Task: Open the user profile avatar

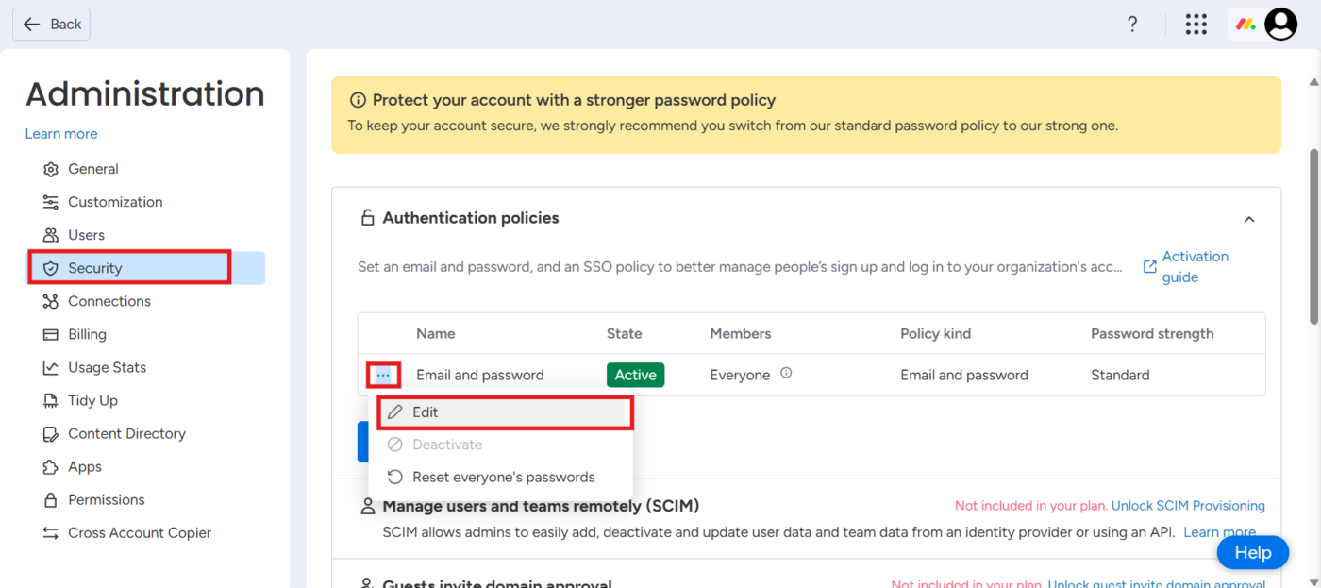Action: pyautogui.click(x=1280, y=25)
